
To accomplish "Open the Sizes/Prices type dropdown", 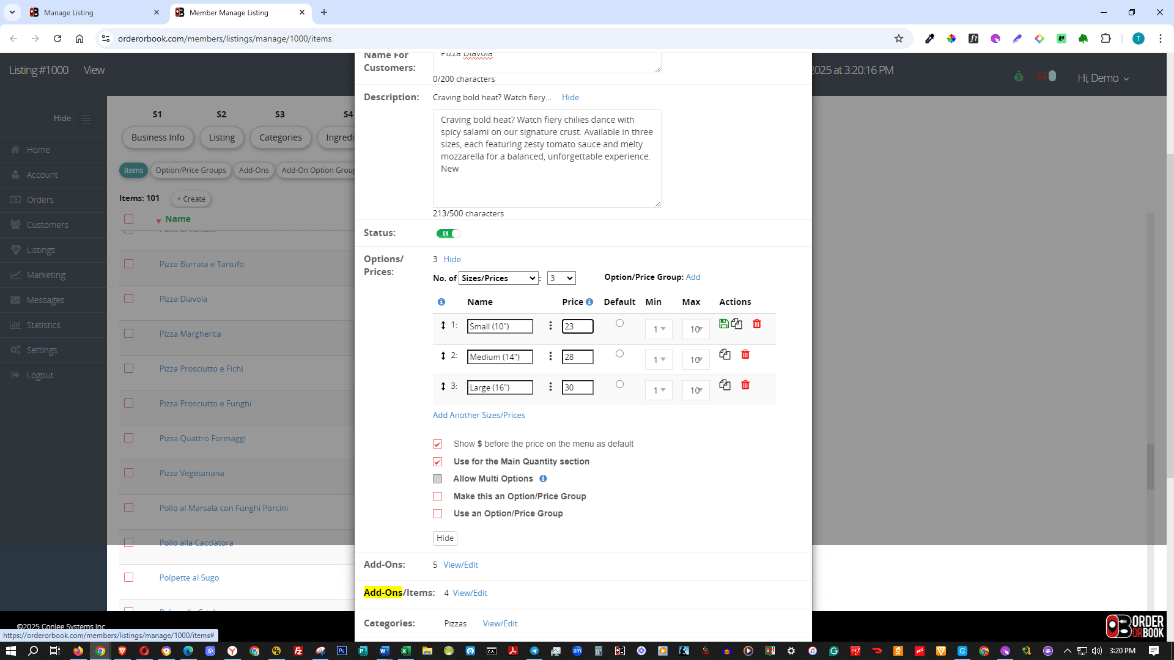I will 498,278.
